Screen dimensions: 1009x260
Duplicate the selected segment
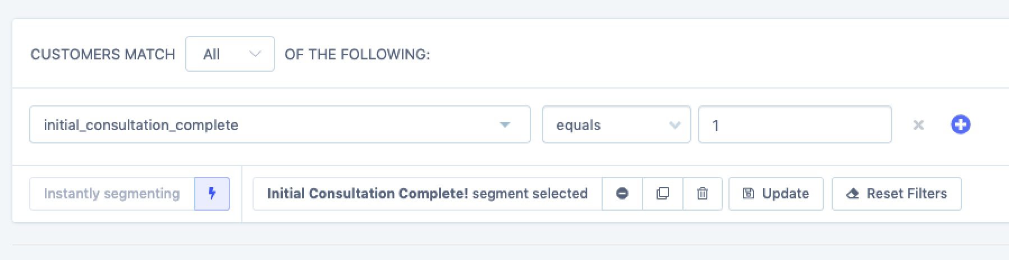pos(663,193)
